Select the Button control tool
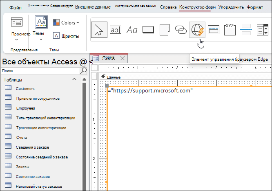272x191 pixels. 148,30
